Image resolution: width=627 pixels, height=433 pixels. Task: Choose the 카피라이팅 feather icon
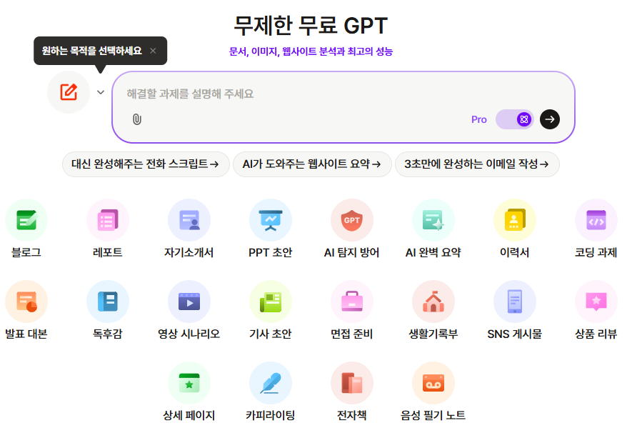pos(271,383)
